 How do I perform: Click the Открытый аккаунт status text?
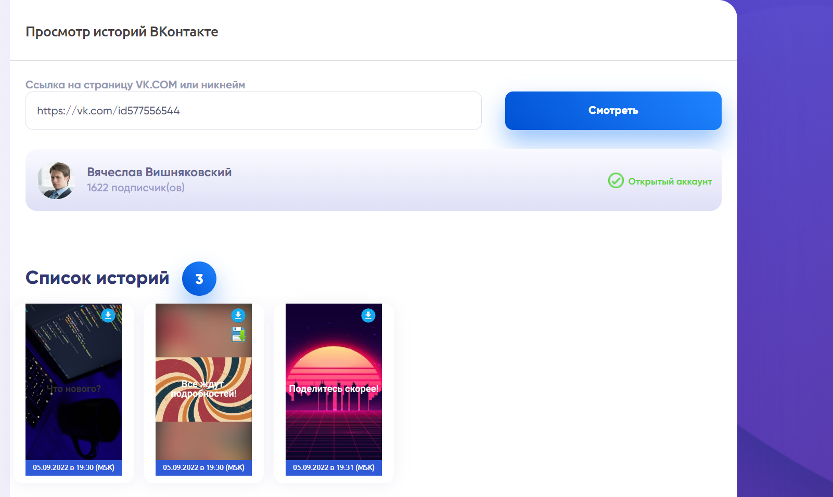pyautogui.click(x=670, y=181)
